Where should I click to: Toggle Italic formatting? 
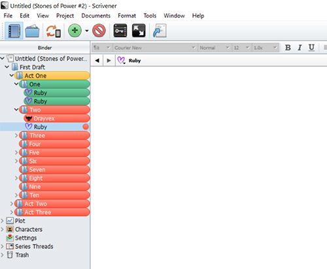(300, 48)
